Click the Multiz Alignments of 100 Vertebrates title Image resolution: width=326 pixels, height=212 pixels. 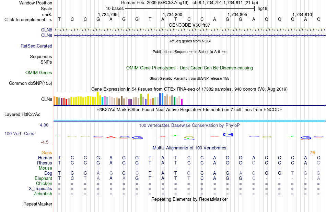(189, 148)
